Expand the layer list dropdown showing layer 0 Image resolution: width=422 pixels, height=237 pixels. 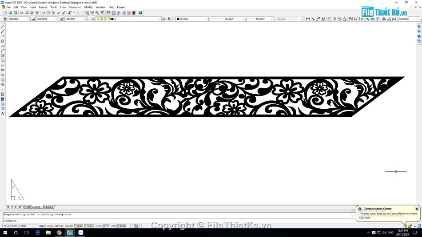point(129,19)
